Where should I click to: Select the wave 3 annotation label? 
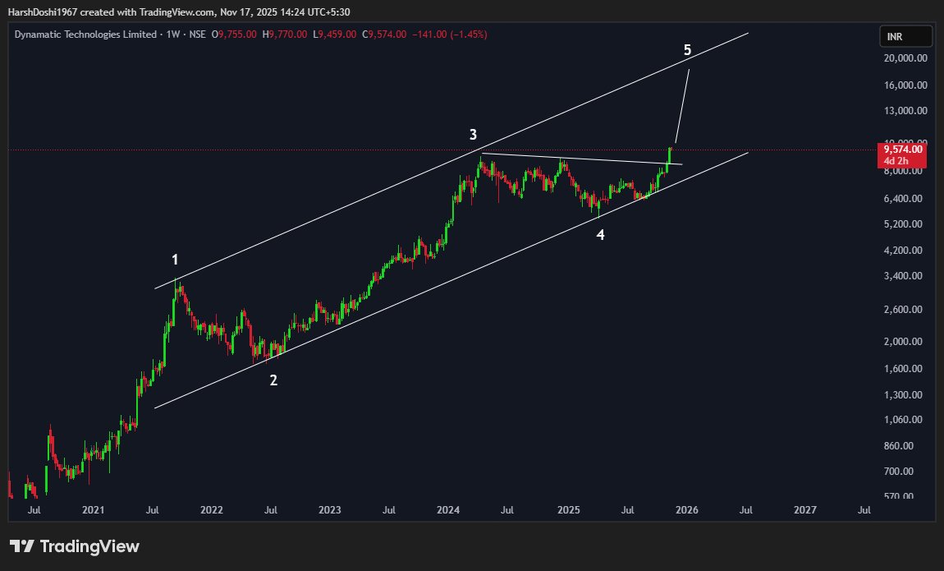(474, 132)
